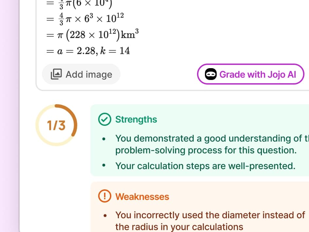Viewport: 309px width, 232px height.
Task: Click the exclamation badge in the Weaknesses panel
Action: coord(104,197)
